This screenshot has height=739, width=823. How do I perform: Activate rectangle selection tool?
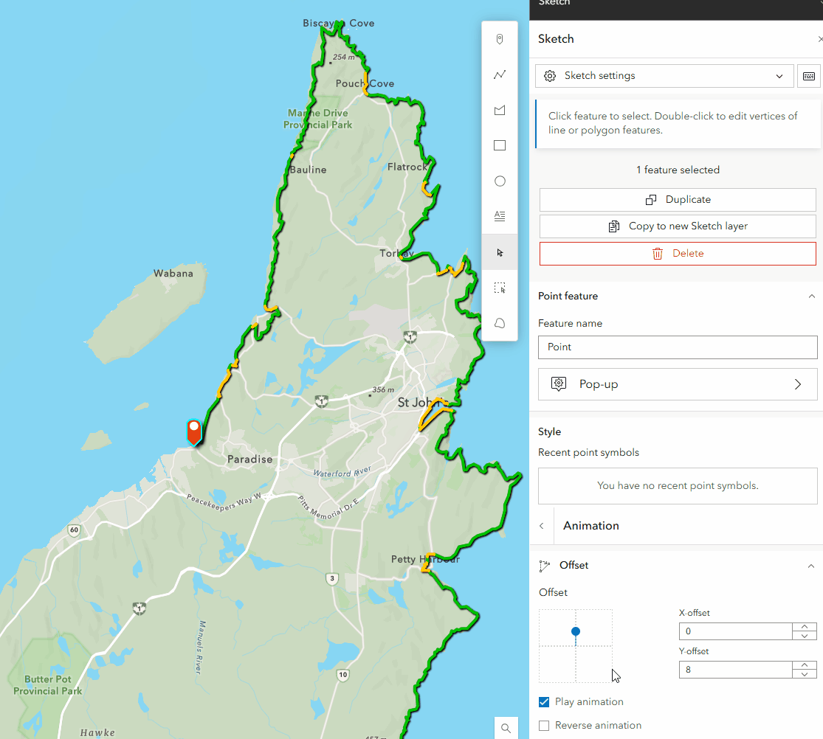[500, 288]
